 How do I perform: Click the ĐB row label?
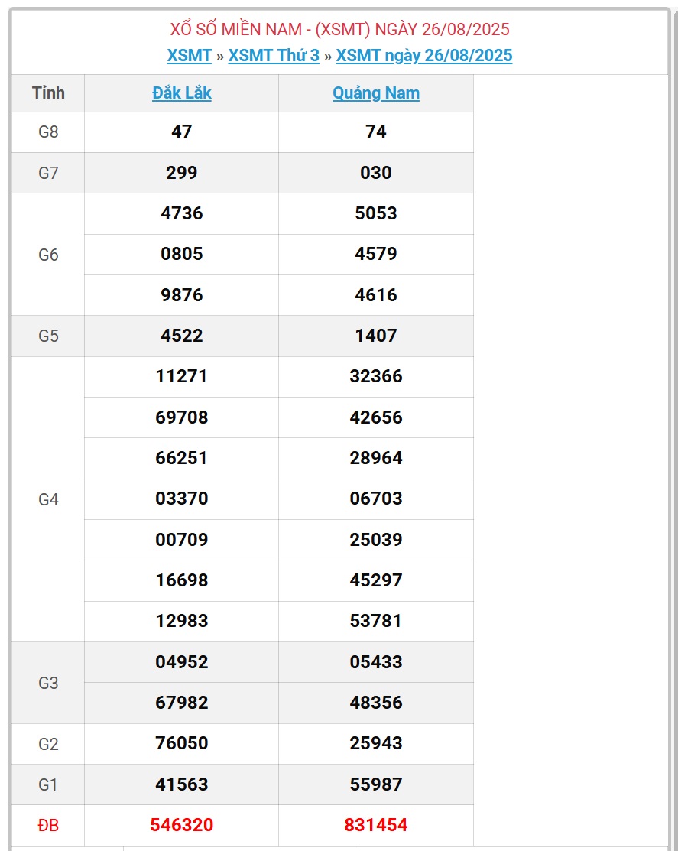coord(48,826)
